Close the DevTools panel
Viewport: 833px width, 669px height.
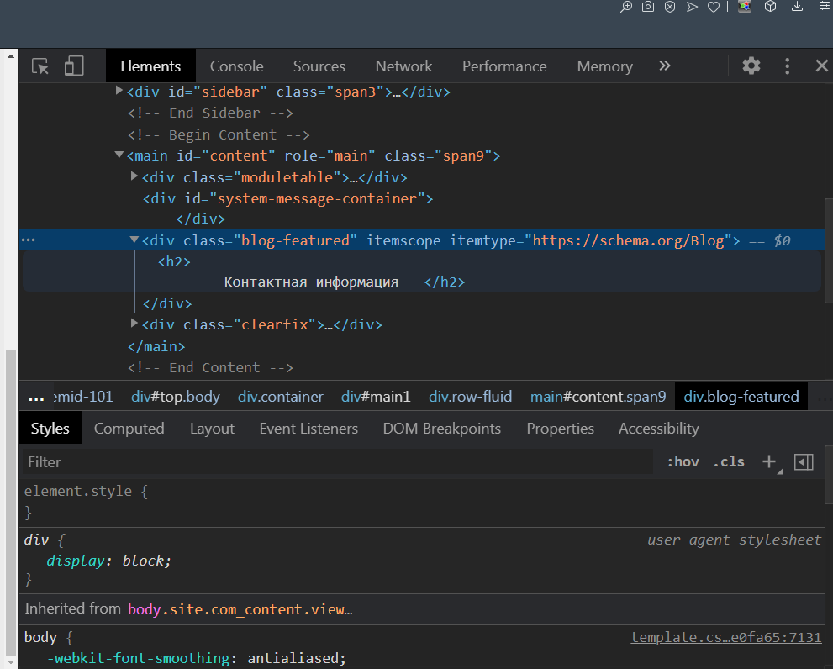(821, 66)
